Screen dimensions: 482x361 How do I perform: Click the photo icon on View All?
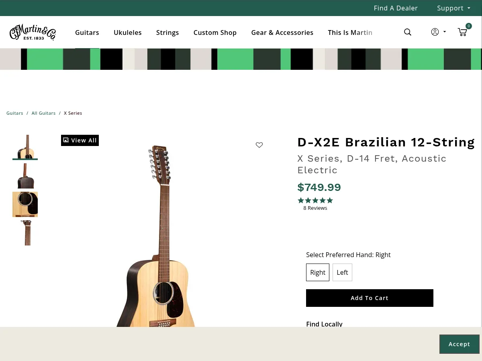[x=66, y=140]
